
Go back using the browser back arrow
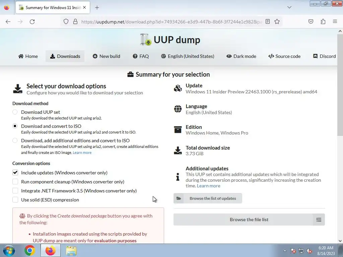8,22
